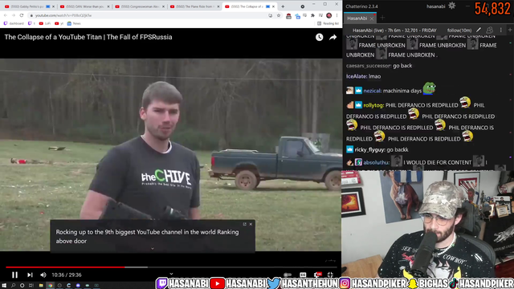Click the follow(10m) mode label
This screenshot has width=514, height=289.
(x=459, y=31)
